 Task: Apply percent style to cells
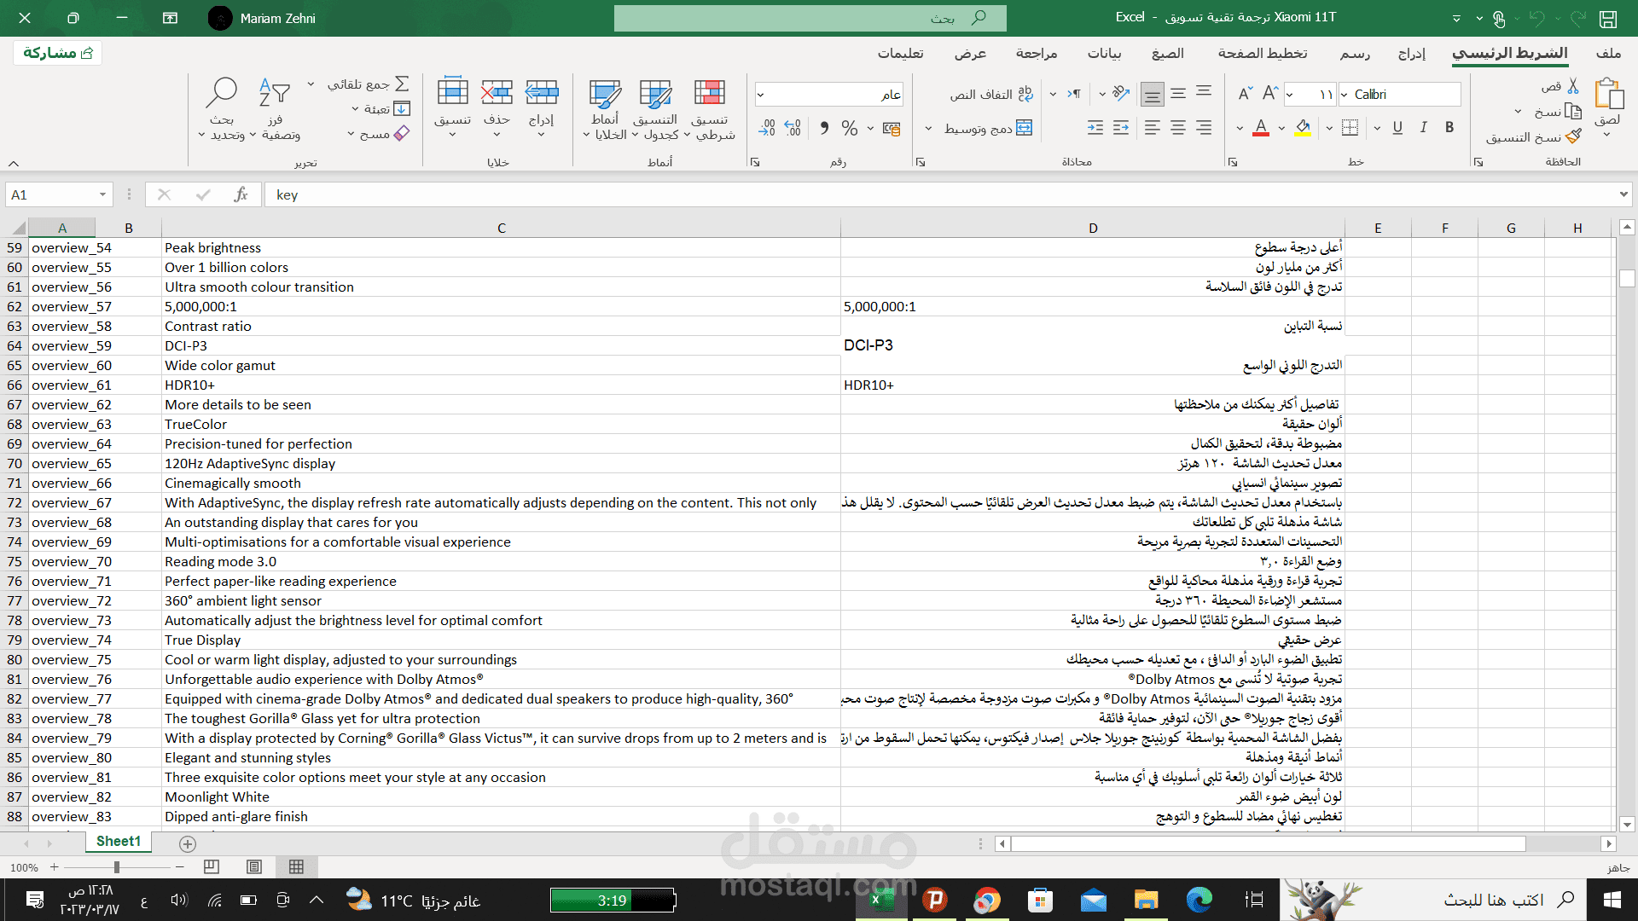pyautogui.click(x=850, y=128)
